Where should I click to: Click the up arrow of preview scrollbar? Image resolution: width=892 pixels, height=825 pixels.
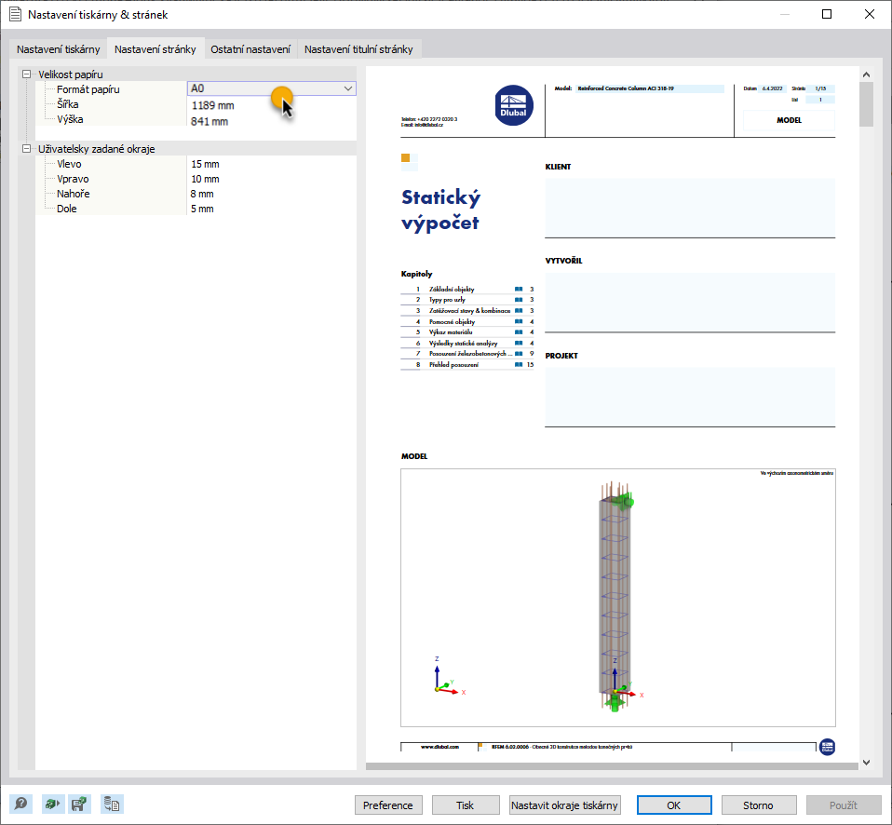tap(867, 74)
